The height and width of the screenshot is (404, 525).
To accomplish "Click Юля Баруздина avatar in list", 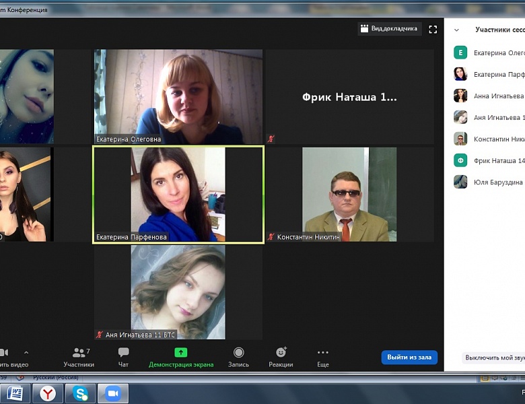I will 460,182.
